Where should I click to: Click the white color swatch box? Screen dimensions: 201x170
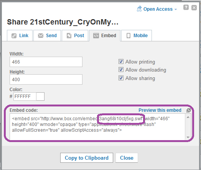pos(40,96)
